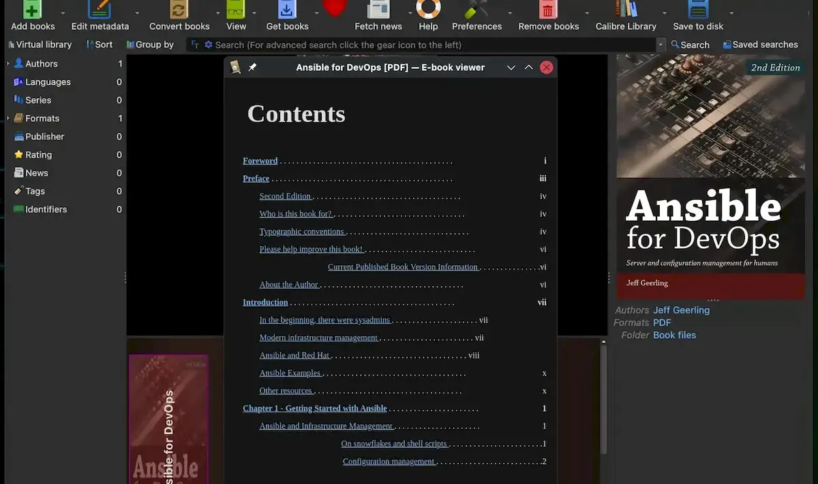Viewport: 818px width, 484px height.
Task: Click the Remove books trash icon
Action: [548, 9]
